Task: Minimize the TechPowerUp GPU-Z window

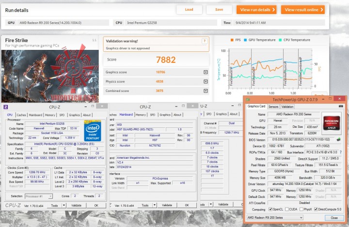Action: [323, 98]
